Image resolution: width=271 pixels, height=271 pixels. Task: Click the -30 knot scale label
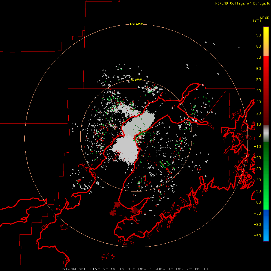(257, 169)
